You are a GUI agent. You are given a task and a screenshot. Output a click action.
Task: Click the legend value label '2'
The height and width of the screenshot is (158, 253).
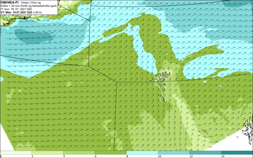pyautogui.click(x=32, y=156)
